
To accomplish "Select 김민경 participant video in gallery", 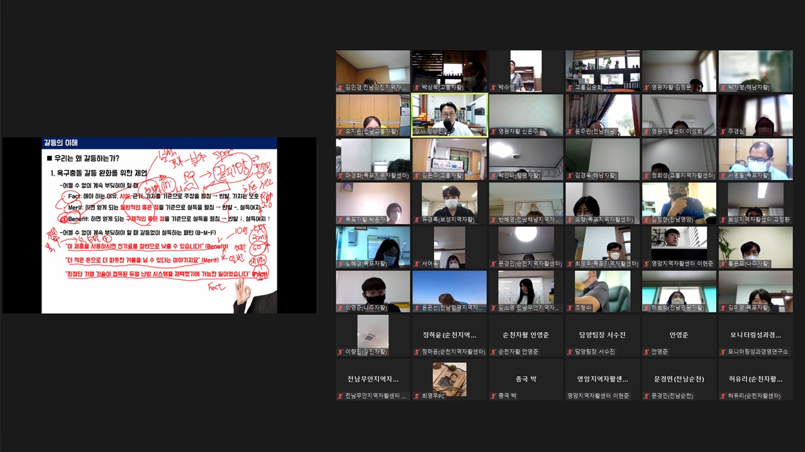I will point(372,70).
